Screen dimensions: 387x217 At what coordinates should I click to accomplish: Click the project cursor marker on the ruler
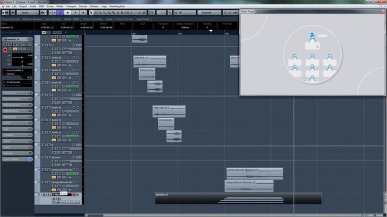coord(211,31)
